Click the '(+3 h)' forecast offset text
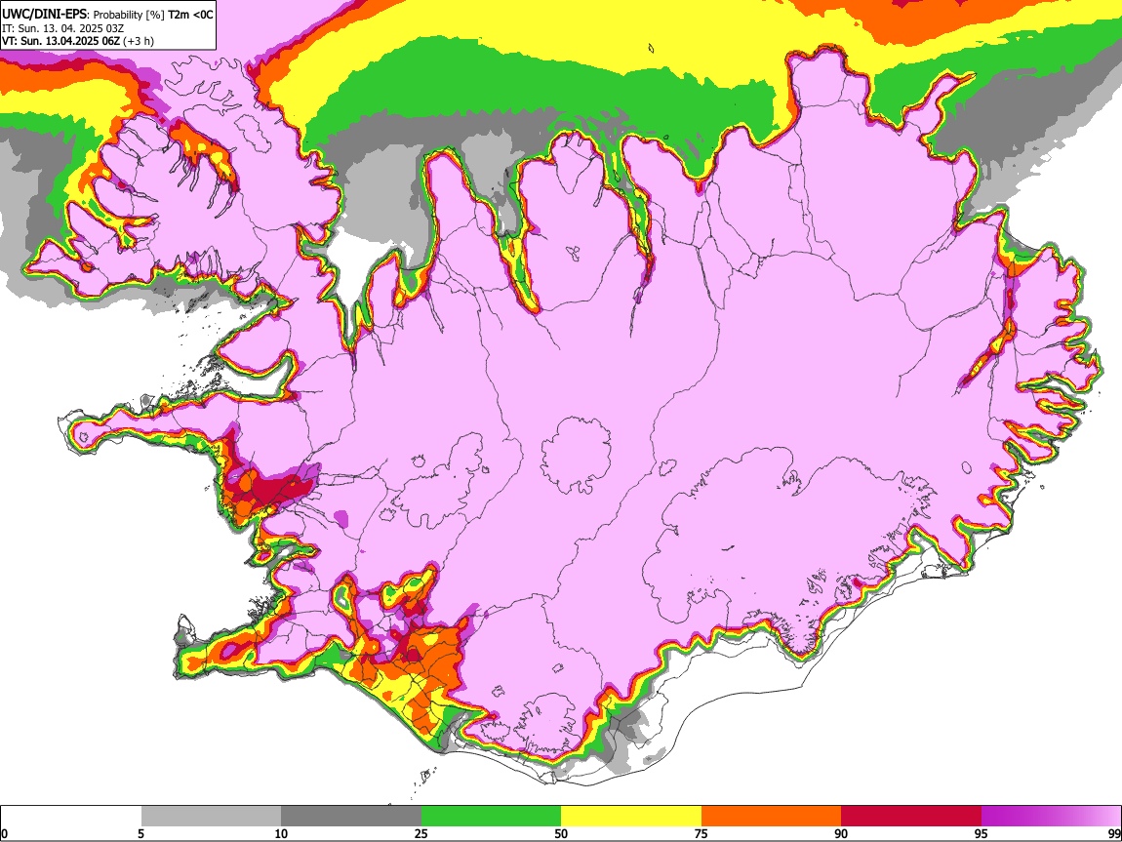Image resolution: width=1122 pixels, height=842 pixels. (x=139, y=41)
